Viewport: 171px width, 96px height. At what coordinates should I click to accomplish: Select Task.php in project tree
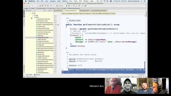[40, 71]
